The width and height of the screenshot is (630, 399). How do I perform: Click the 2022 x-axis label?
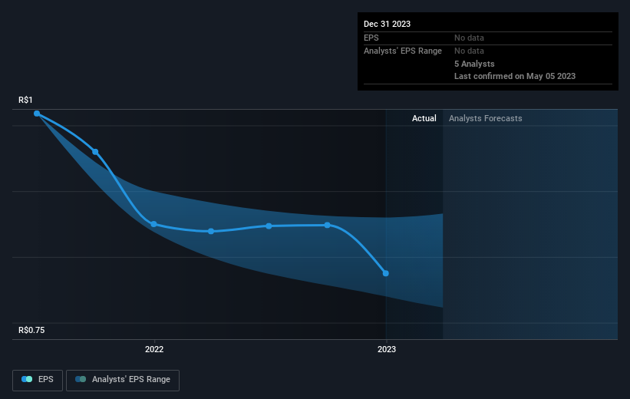point(154,349)
